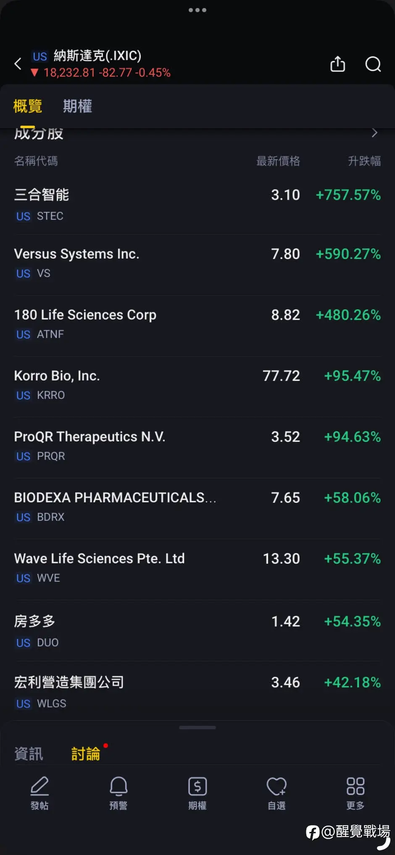Open the three-dot menu at top
395x855 pixels.
pyautogui.click(x=197, y=10)
